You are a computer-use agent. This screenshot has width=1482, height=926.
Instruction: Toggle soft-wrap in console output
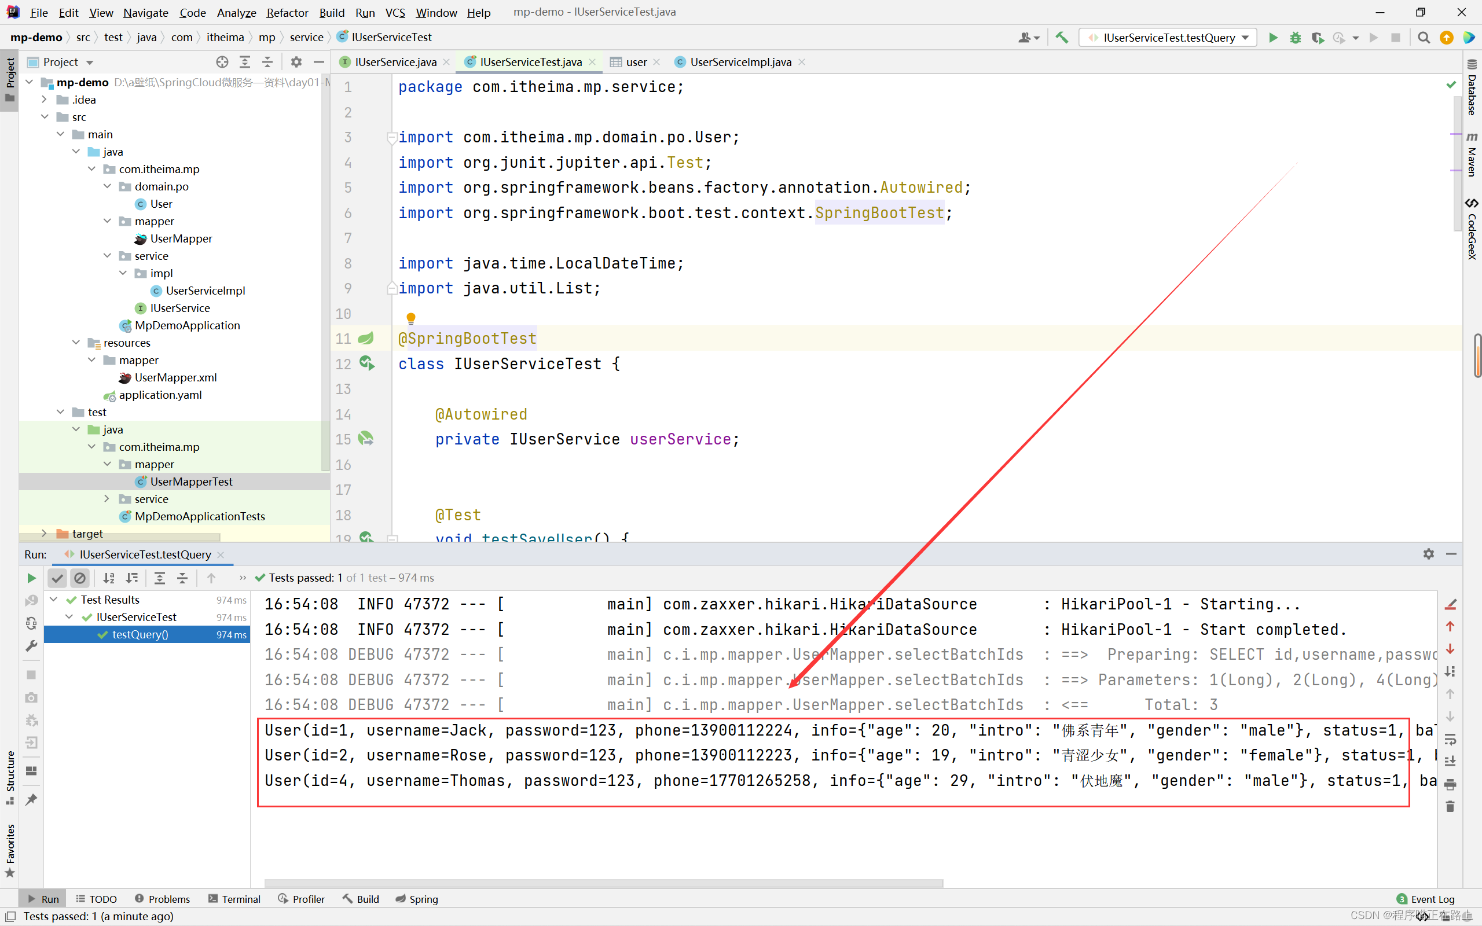tap(1450, 739)
